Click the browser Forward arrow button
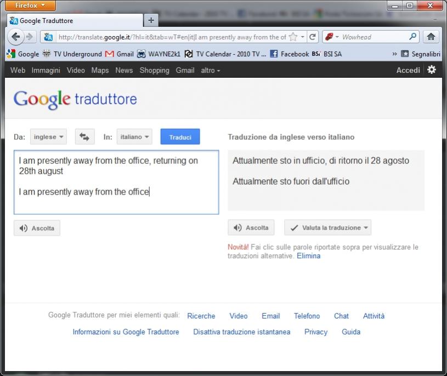The image size is (447, 376). [30, 37]
